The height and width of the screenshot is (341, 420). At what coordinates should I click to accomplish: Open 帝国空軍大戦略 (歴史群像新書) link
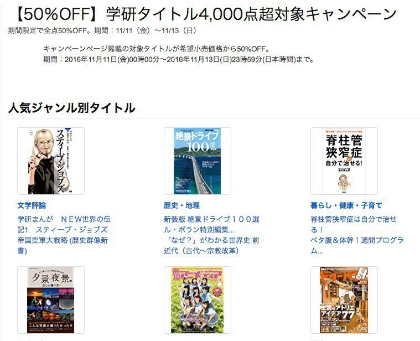[63, 245]
